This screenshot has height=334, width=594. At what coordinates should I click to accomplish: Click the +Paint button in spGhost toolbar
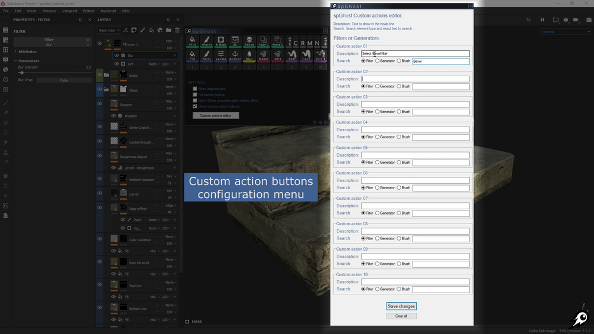point(206,41)
